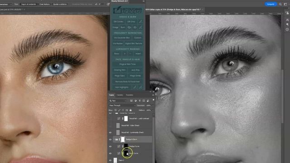Click the Digital Skin Texture button
This screenshot has width=290, height=163.
[x=134, y=43]
